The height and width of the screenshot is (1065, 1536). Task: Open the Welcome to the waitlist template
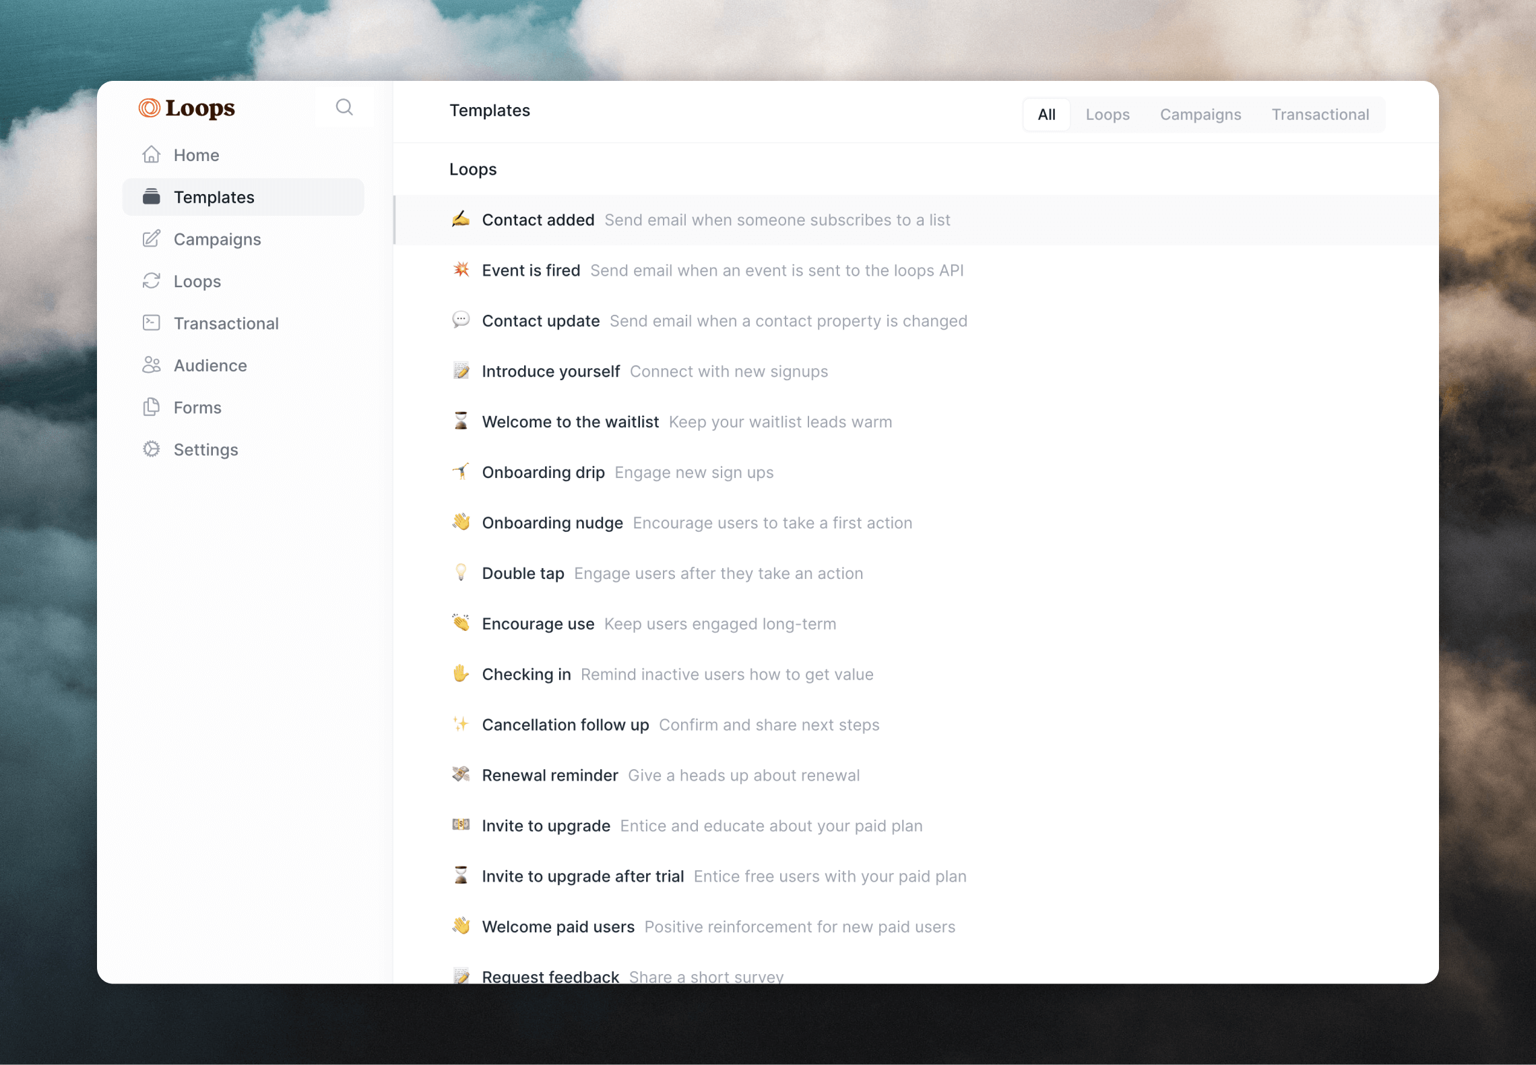pyautogui.click(x=916, y=422)
